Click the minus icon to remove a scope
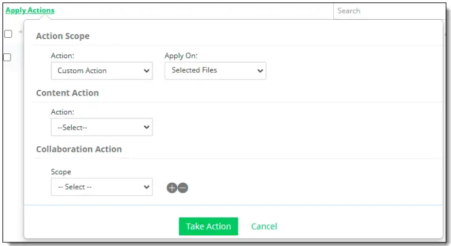The height and width of the screenshot is (246, 451). tap(183, 188)
